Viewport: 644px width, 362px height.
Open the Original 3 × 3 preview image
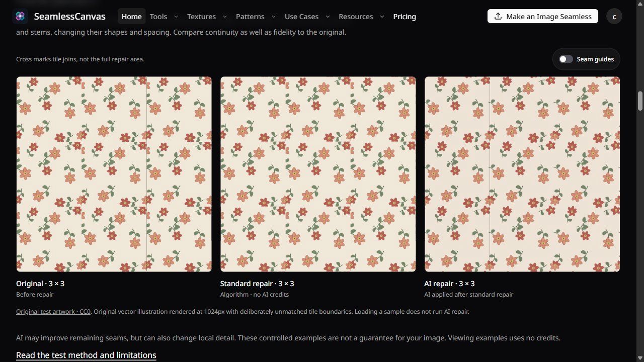coord(114,174)
